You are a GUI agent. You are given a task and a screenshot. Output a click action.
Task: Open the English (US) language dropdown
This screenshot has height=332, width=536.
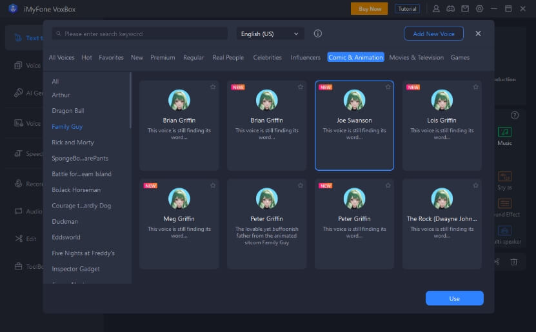(x=270, y=34)
